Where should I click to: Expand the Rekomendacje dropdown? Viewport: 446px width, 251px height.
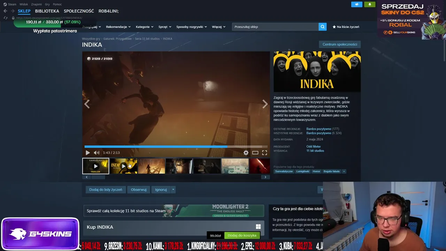pyautogui.click(x=118, y=27)
